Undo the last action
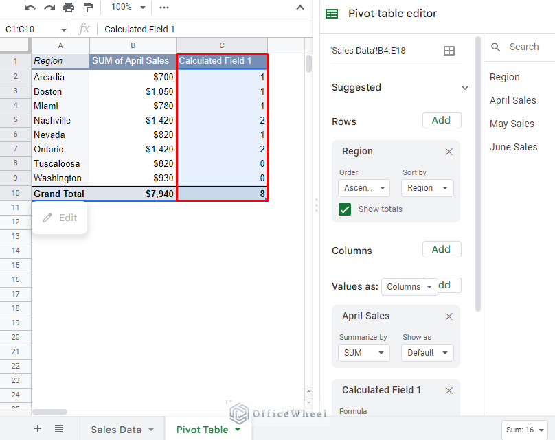 point(29,8)
